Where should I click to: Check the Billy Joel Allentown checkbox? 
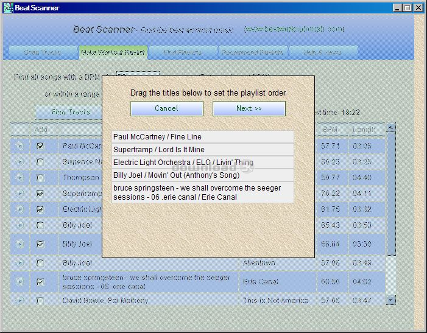40,263
